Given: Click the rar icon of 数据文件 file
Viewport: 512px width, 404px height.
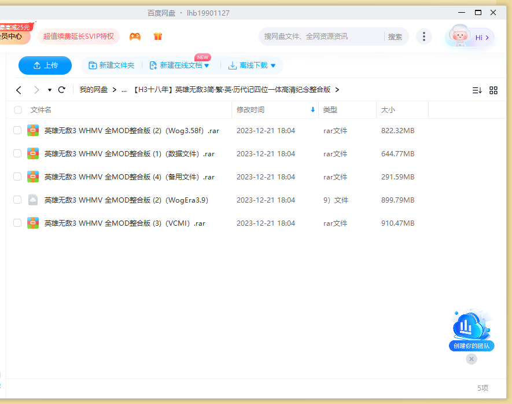Looking at the screenshot, I should pyautogui.click(x=33, y=153).
